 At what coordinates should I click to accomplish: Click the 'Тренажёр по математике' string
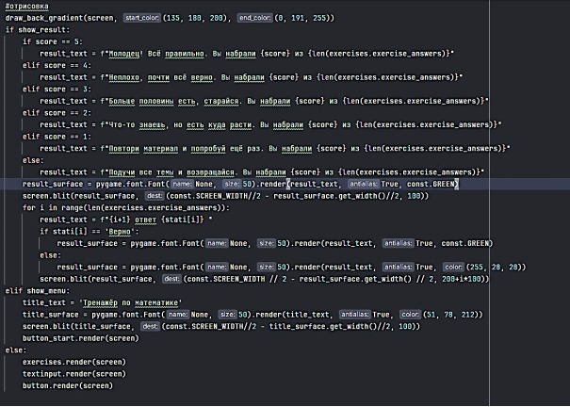114,302
